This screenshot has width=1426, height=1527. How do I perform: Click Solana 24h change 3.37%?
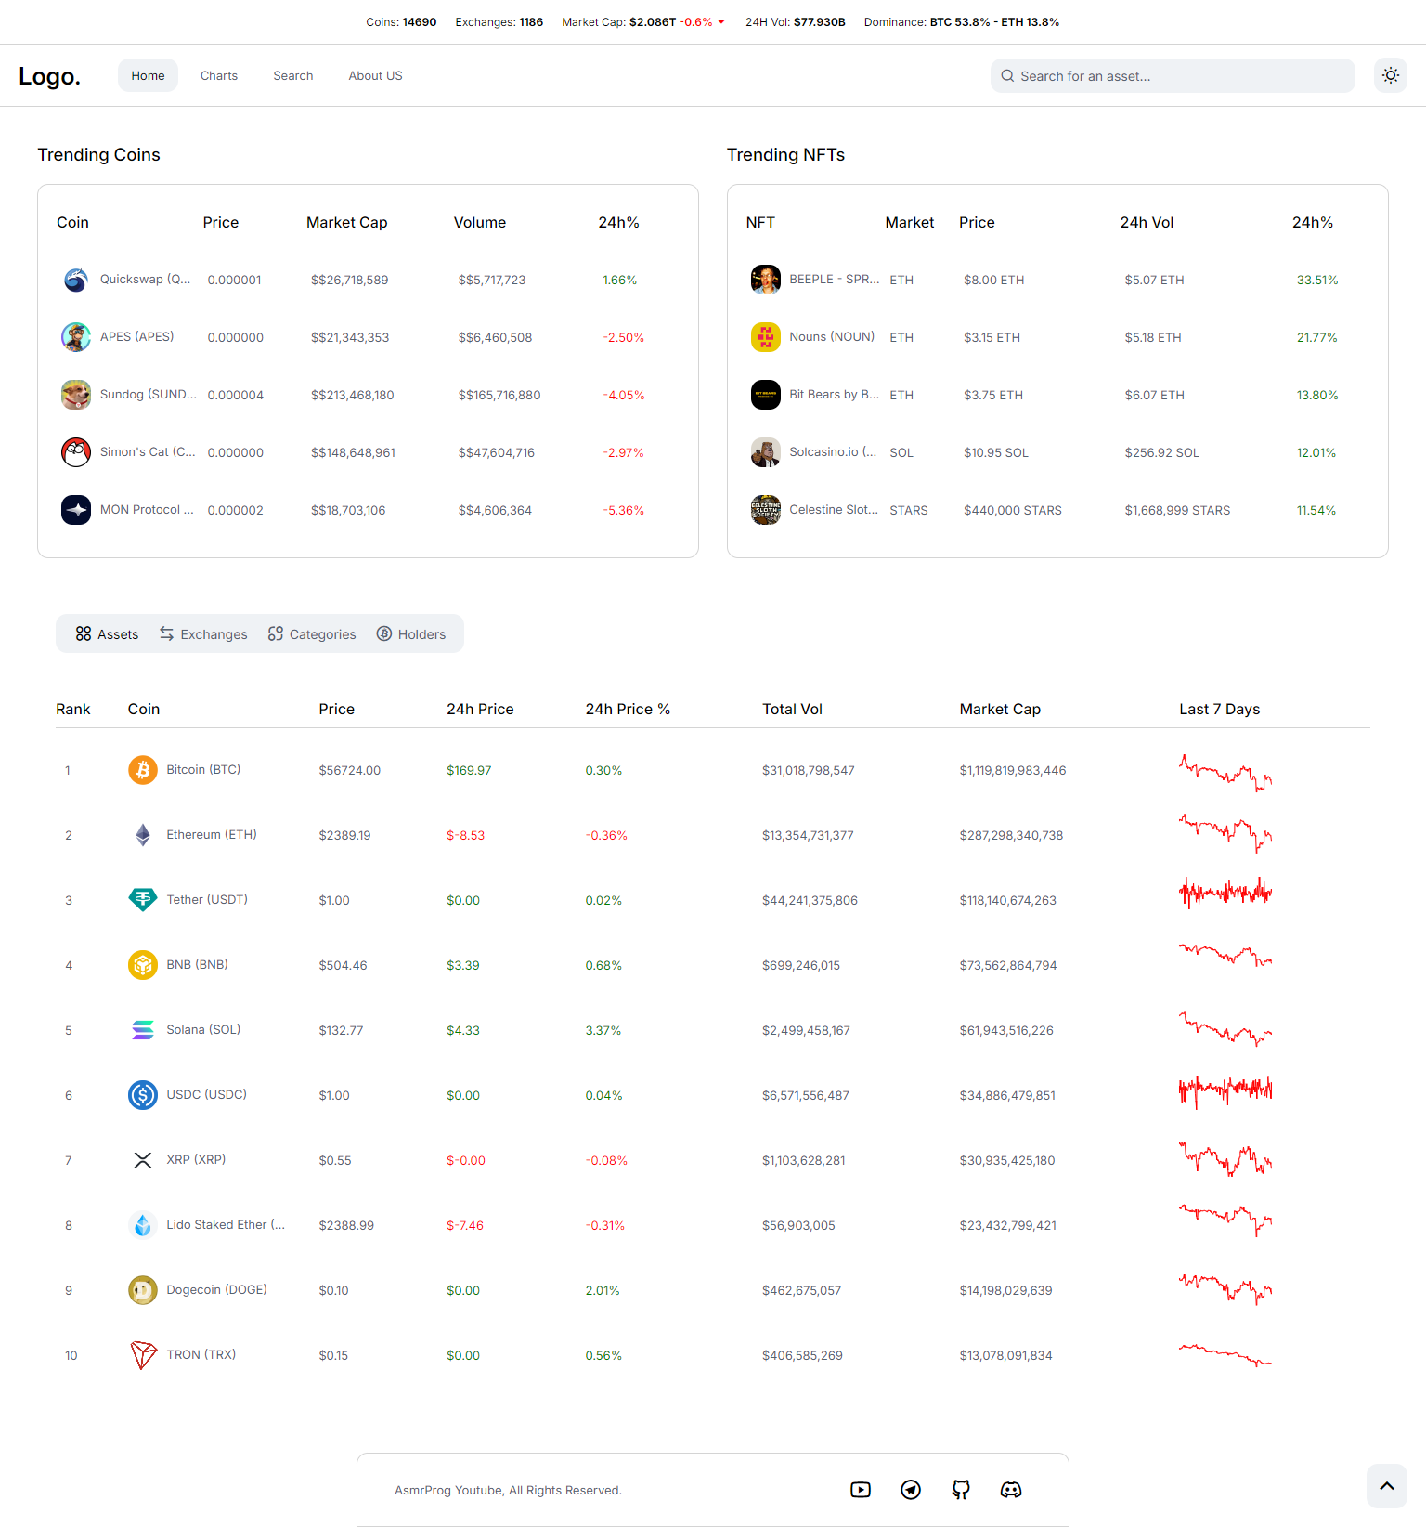click(603, 1031)
